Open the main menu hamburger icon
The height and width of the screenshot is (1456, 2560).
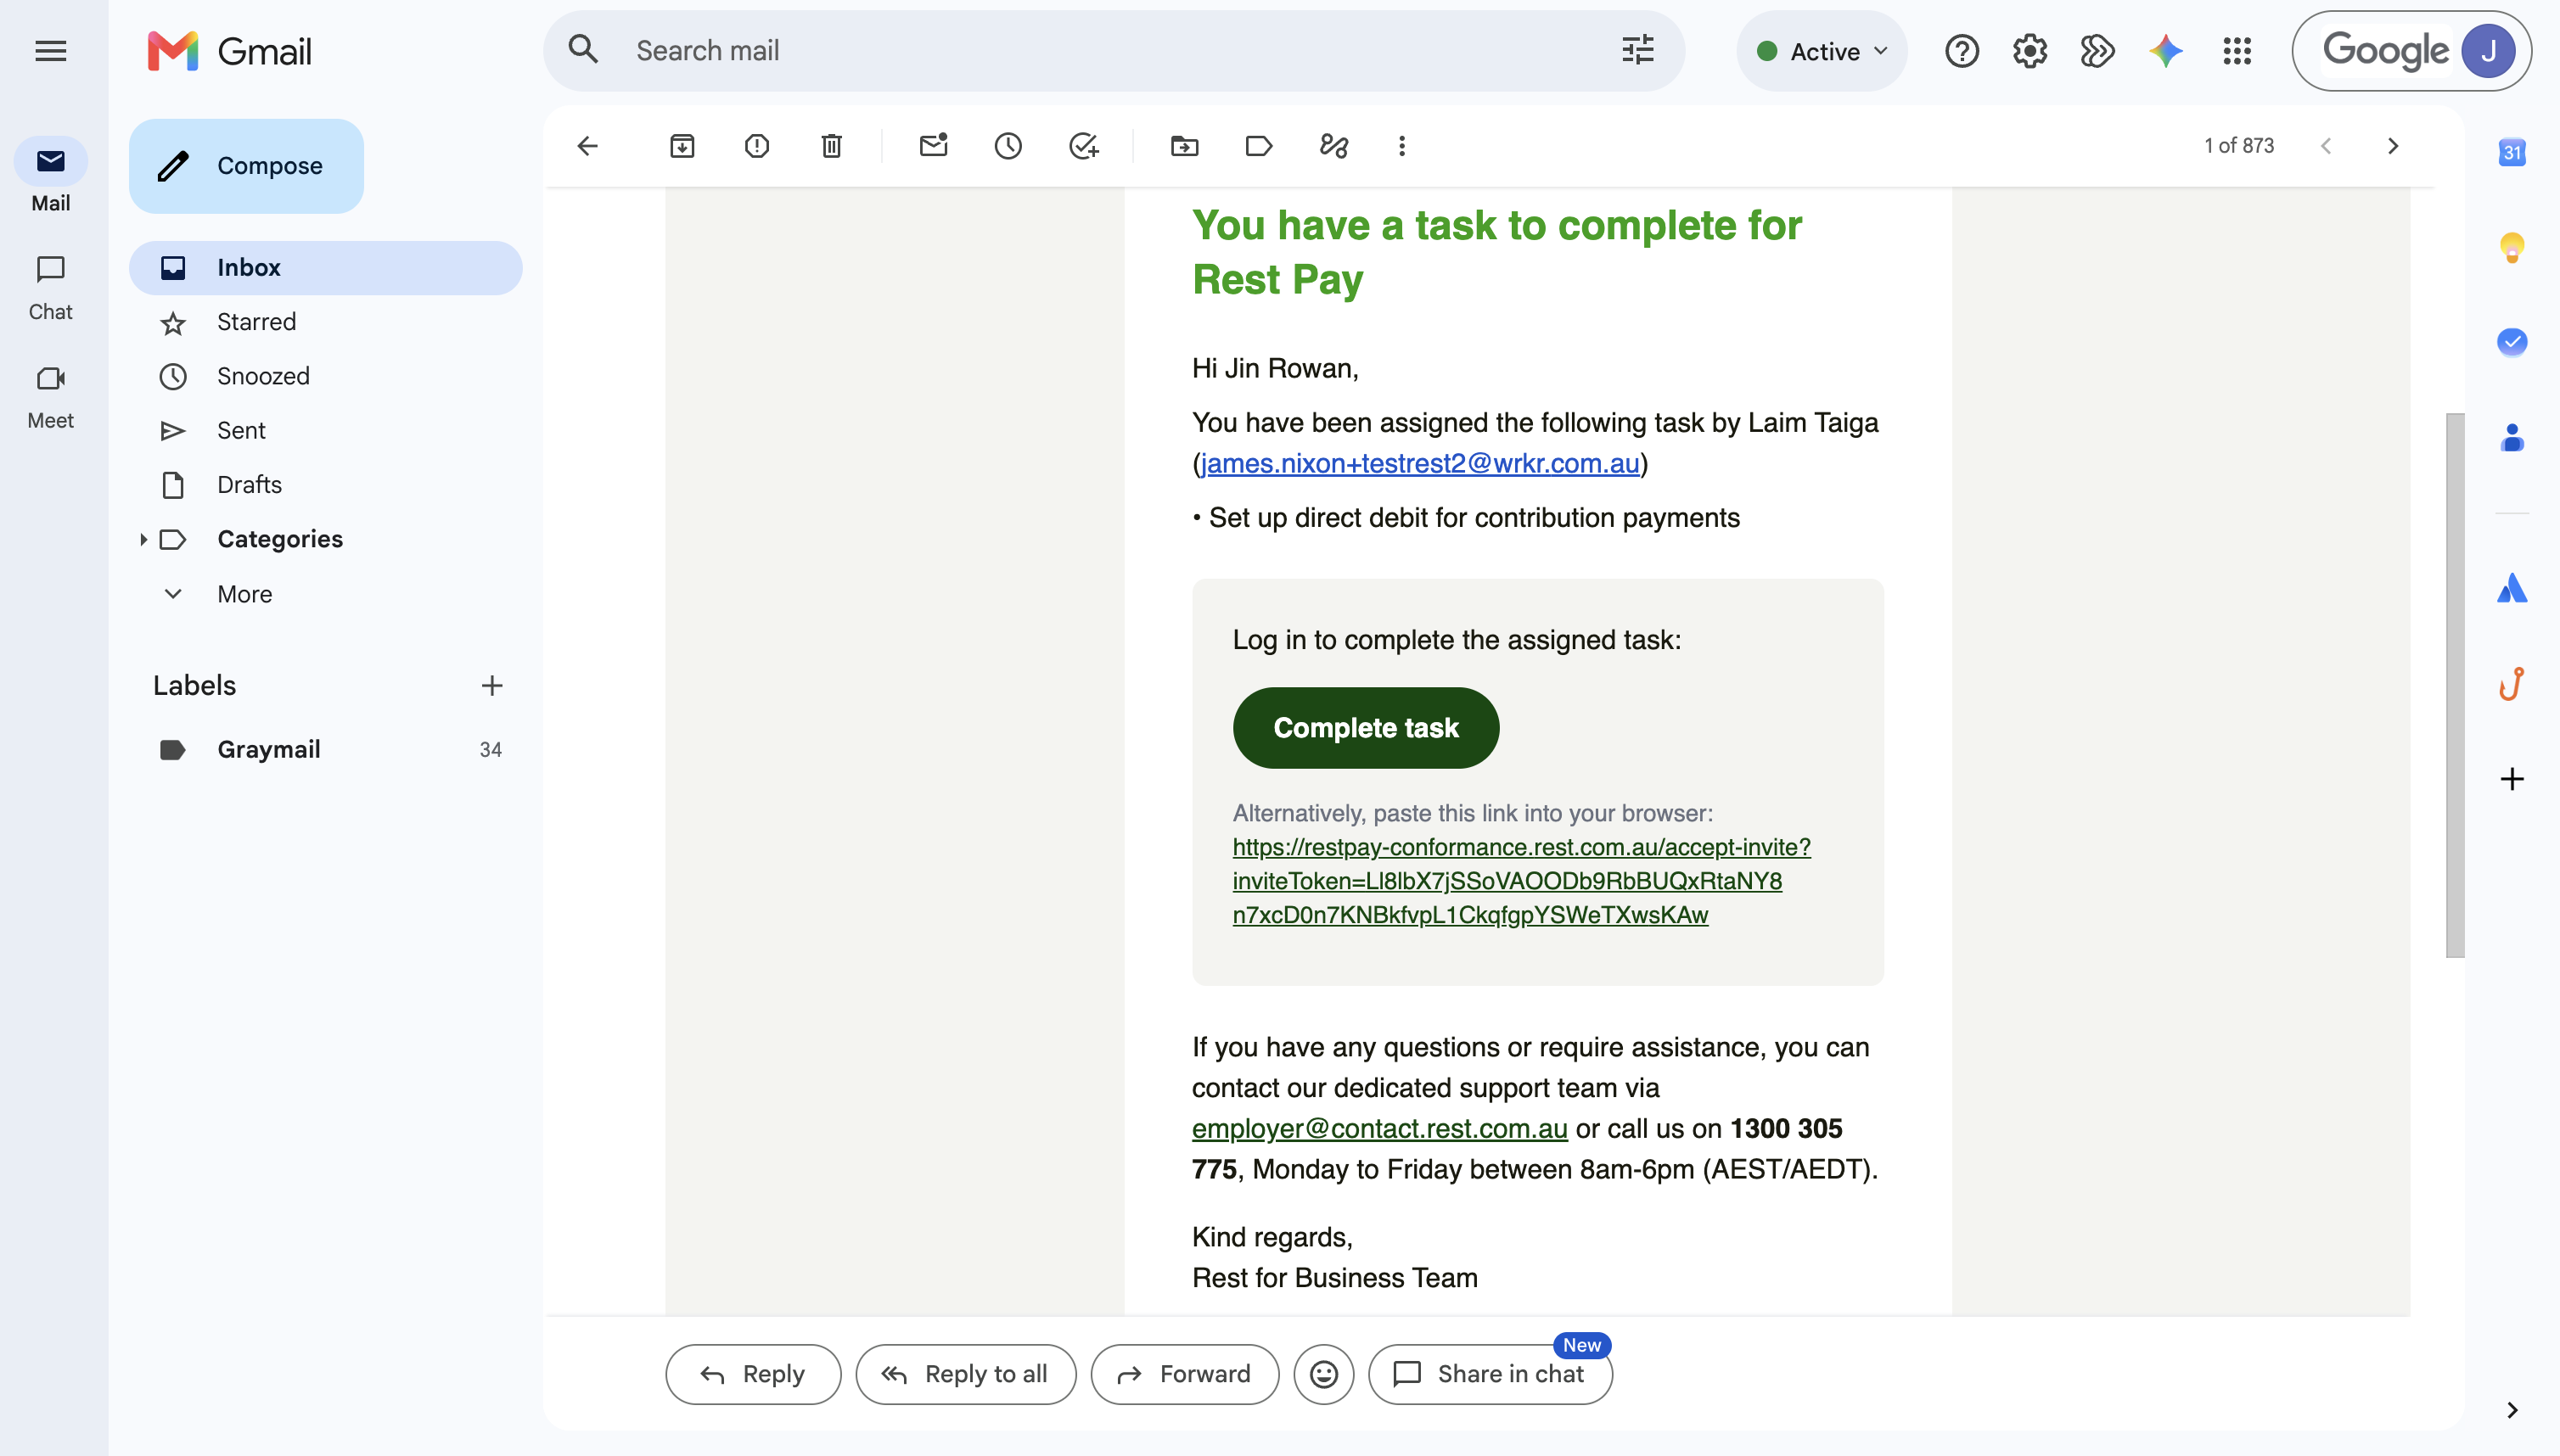coord(50,51)
